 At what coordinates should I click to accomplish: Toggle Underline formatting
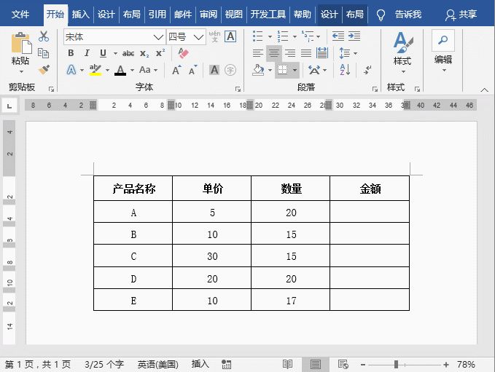coord(103,53)
